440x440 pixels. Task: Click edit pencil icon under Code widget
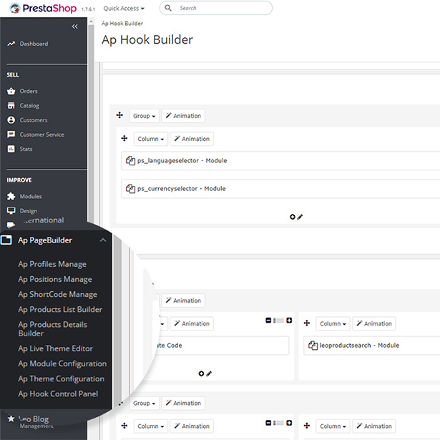209,373
